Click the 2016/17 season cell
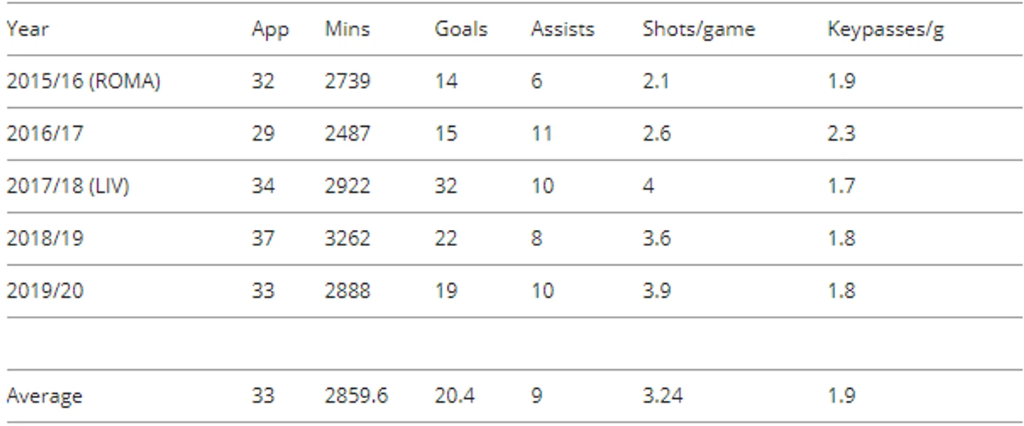The height and width of the screenshot is (426, 1024). tap(45, 133)
